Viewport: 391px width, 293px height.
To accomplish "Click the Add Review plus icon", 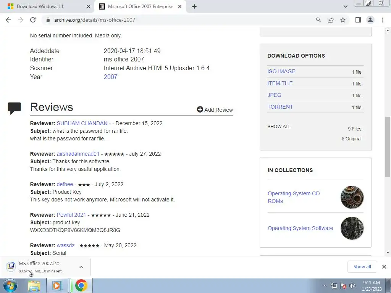I will pos(200,109).
